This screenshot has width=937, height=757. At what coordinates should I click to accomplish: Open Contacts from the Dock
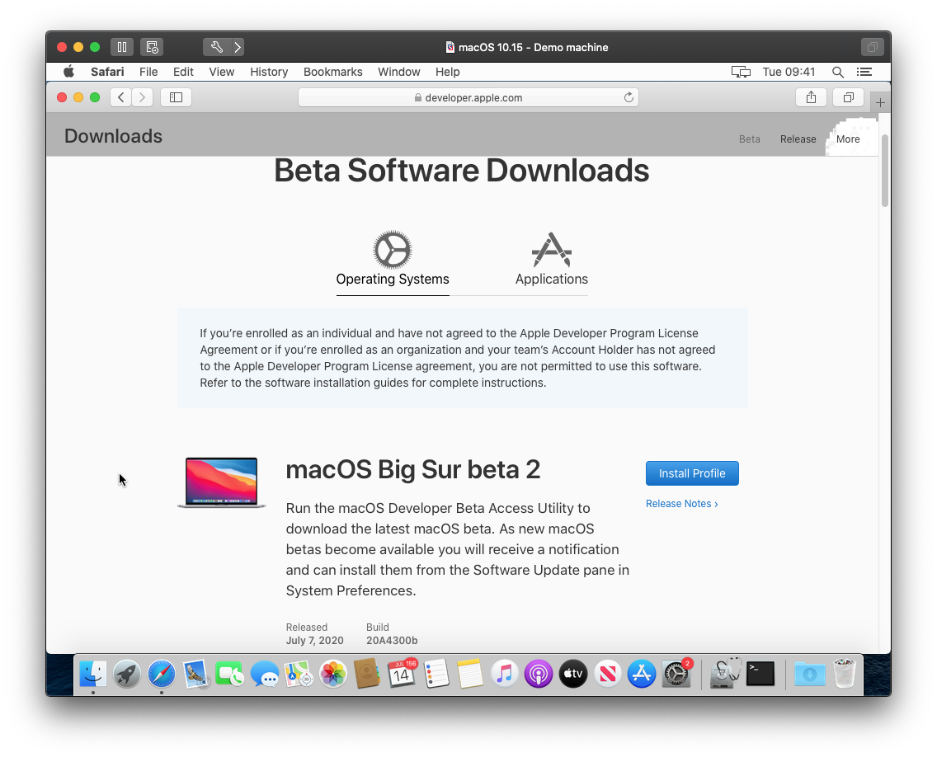coord(367,674)
